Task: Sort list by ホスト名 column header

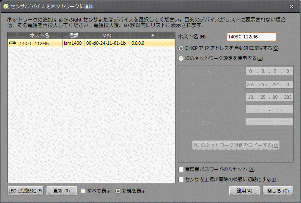Action: 39,36
